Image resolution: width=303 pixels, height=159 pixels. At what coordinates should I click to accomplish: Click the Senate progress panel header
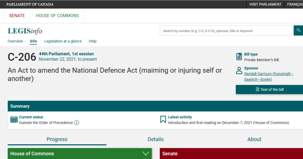pyautogui.click(x=231, y=153)
